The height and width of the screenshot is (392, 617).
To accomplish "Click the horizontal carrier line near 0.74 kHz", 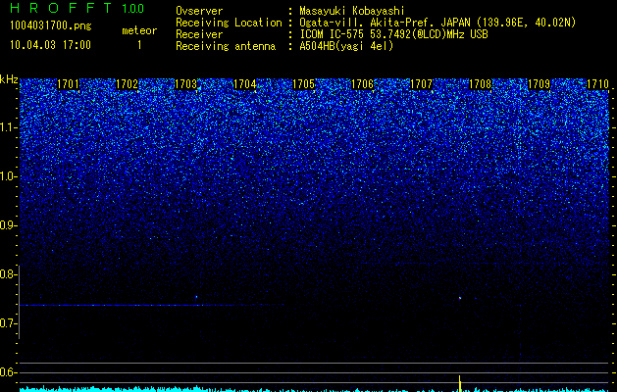I will pyautogui.click(x=151, y=305).
